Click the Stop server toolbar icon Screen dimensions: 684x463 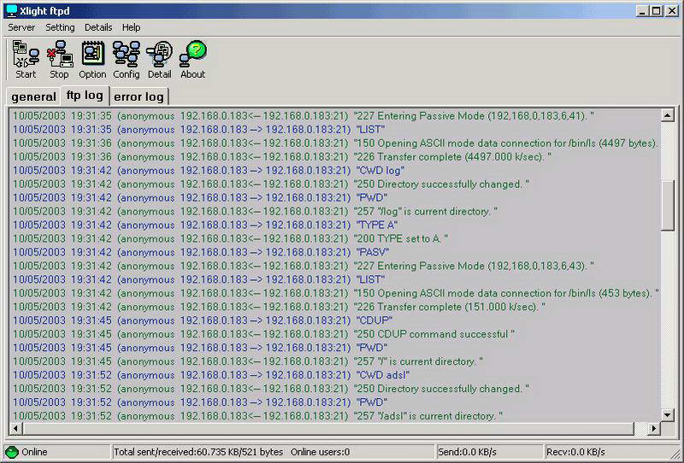(59, 60)
